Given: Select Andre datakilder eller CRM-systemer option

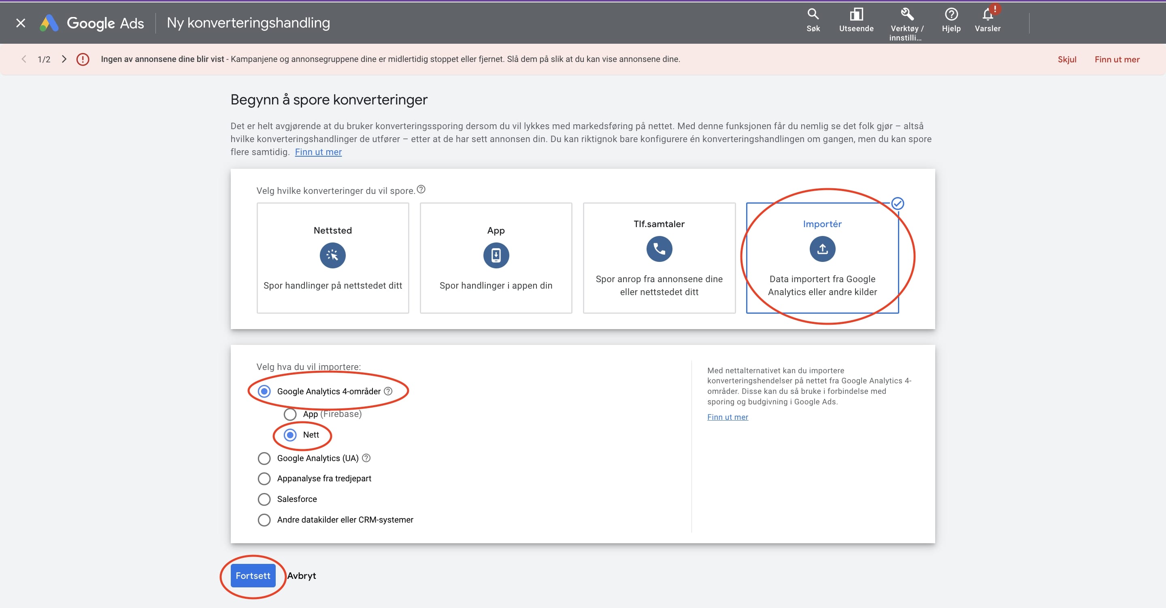Looking at the screenshot, I should coord(264,520).
